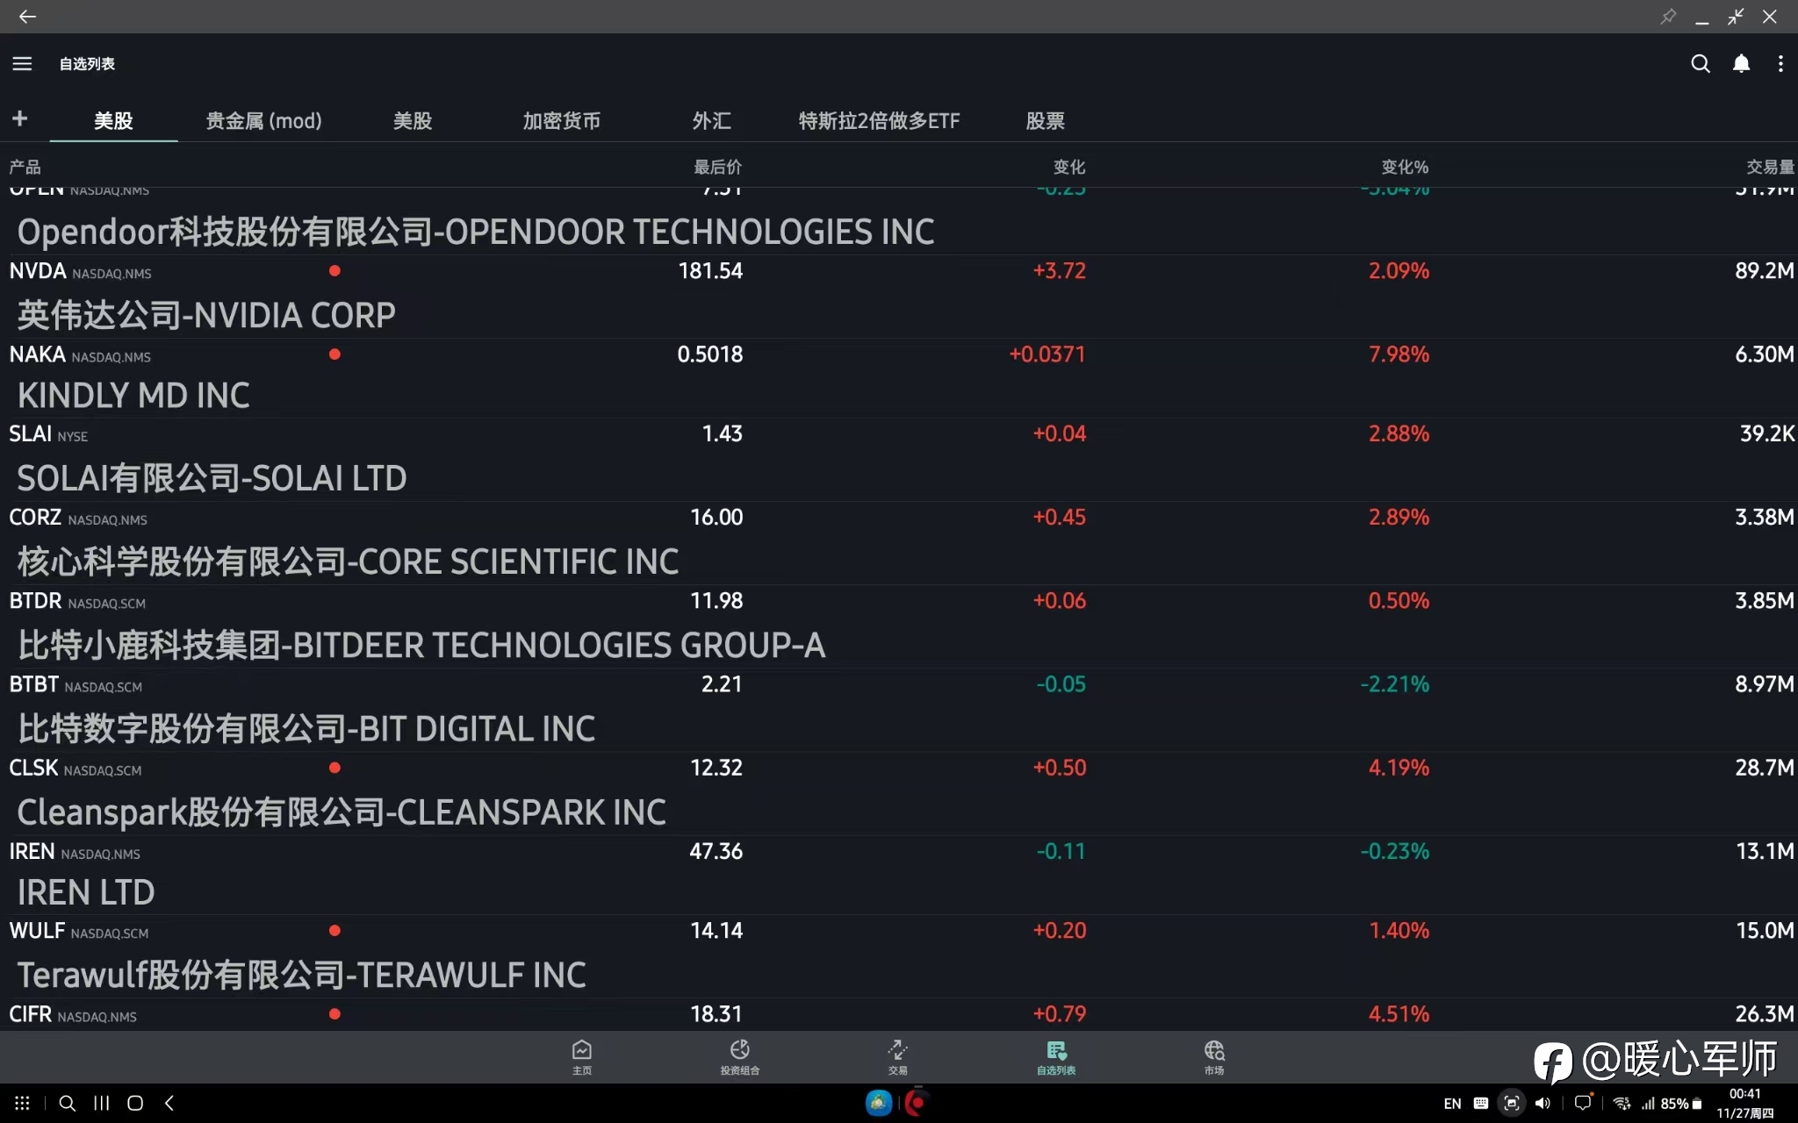This screenshot has width=1798, height=1123.
Task: Click the back arrow in title bar
Action: [27, 17]
